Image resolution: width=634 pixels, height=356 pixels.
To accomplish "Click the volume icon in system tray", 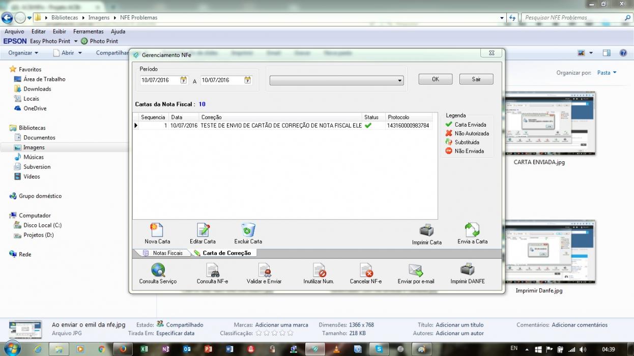I will (583, 349).
